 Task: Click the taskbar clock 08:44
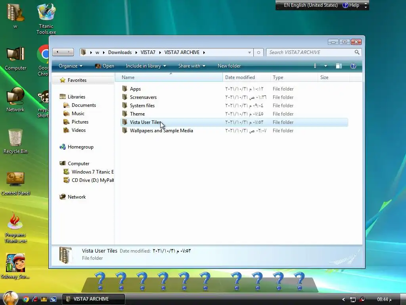[x=384, y=299]
